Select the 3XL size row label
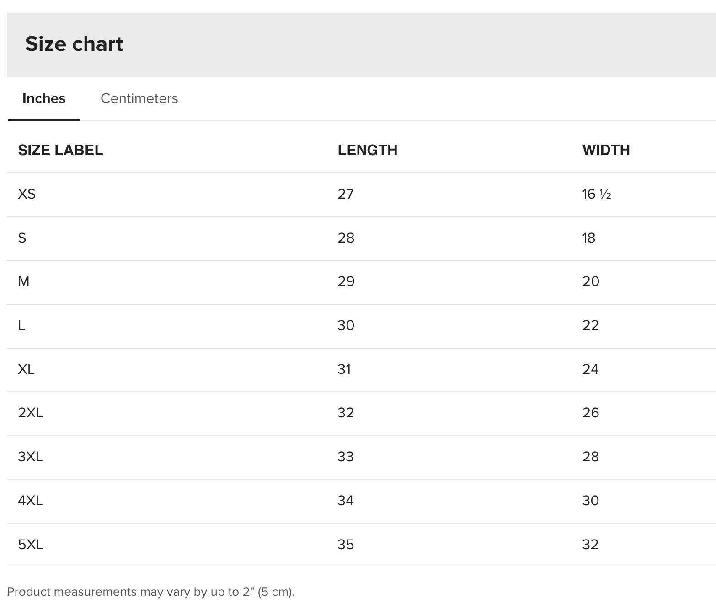 (x=30, y=457)
